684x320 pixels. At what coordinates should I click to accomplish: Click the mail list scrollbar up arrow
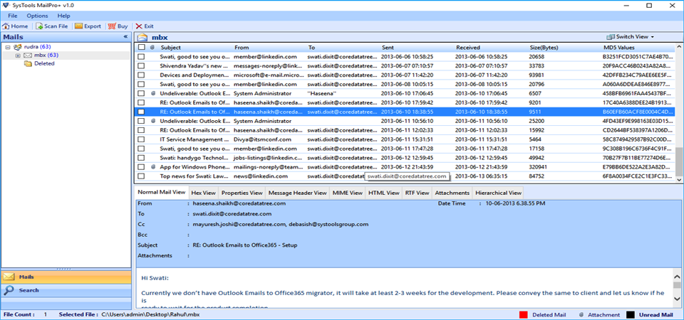coord(679,47)
